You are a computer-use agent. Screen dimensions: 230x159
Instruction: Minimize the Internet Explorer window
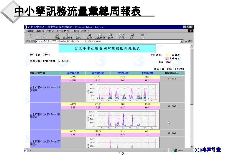tap(185, 27)
